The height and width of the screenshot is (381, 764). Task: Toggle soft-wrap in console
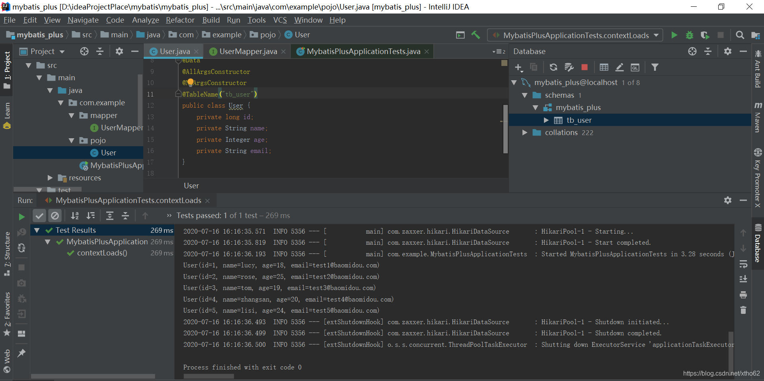click(x=743, y=264)
